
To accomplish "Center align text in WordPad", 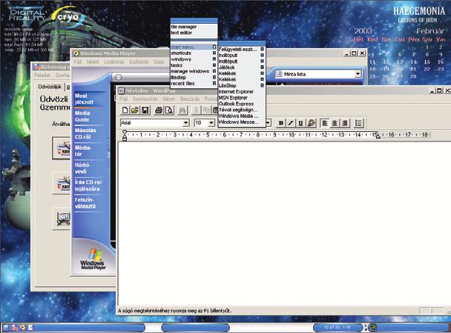I will 335,123.
